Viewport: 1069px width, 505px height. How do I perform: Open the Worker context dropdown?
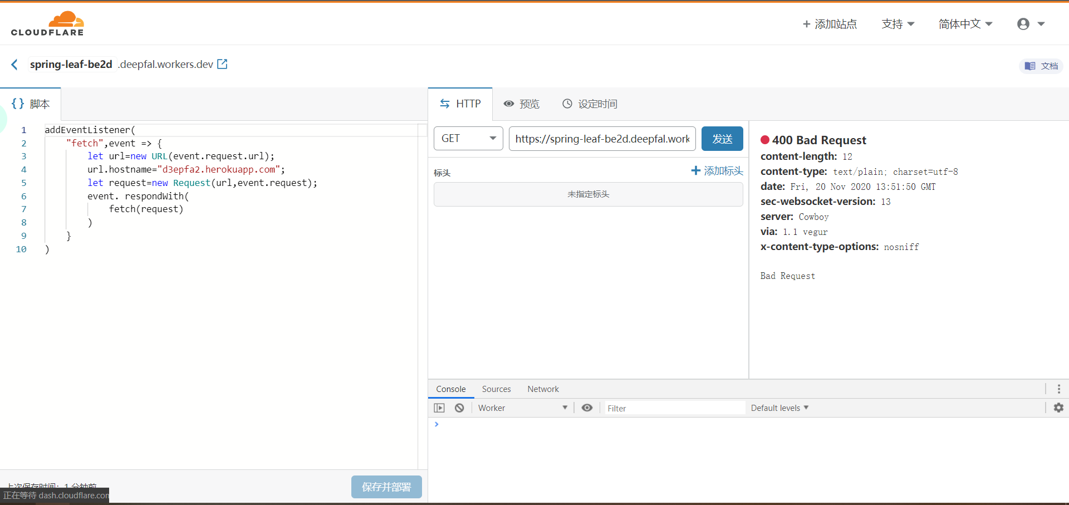[x=523, y=408]
